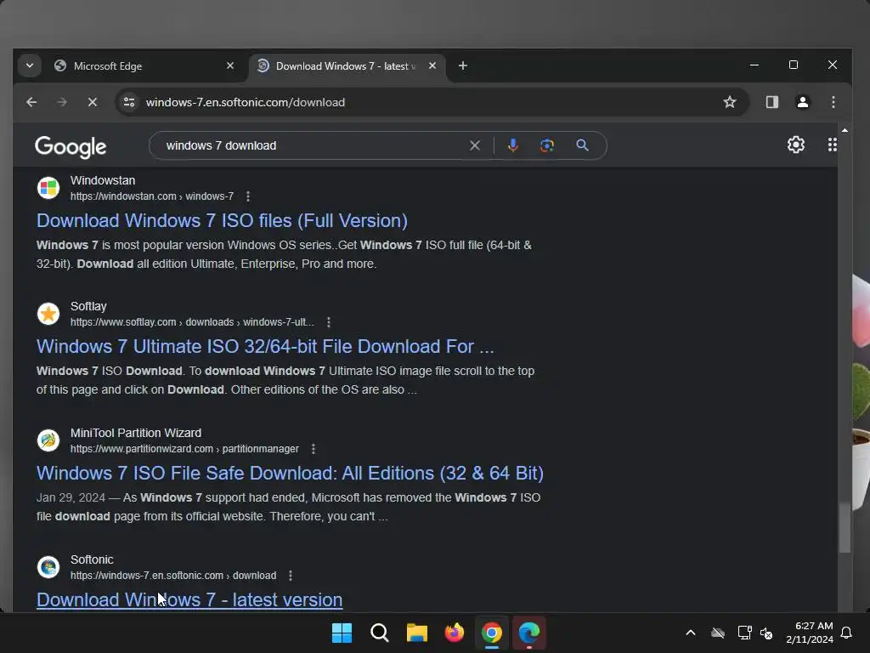Open File Explorer from taskbar
Image resolution: width=870 pixels, height=653 pixels.
[x=416, y=633]
